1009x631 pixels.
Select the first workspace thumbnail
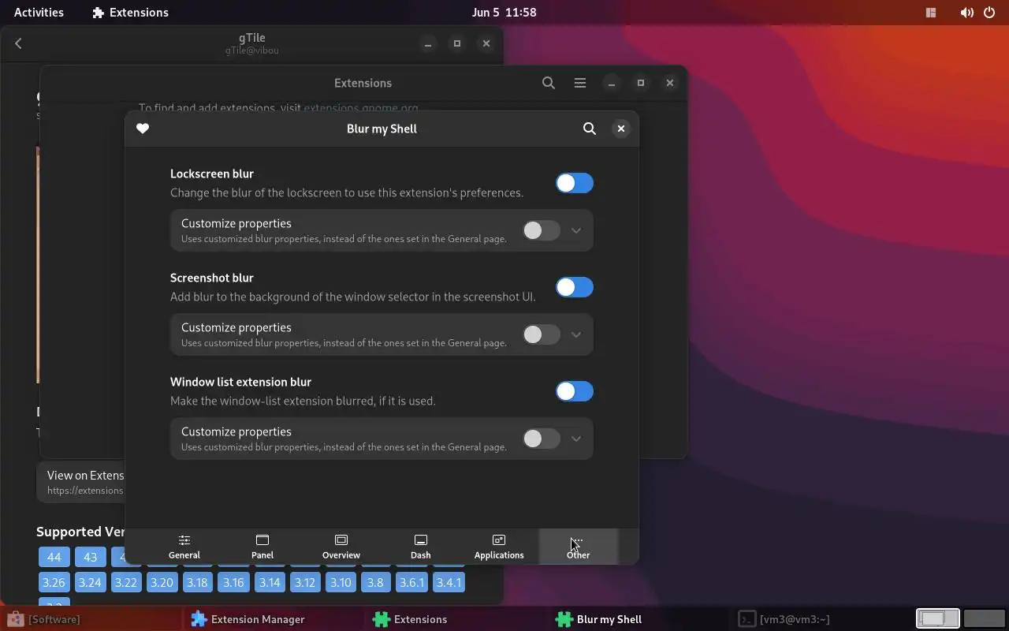click(x=937, y=619)
